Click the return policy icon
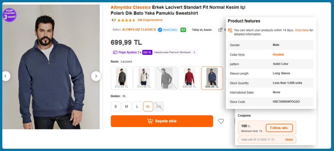This screenshot has width=334, height=151. coord(230,30)
